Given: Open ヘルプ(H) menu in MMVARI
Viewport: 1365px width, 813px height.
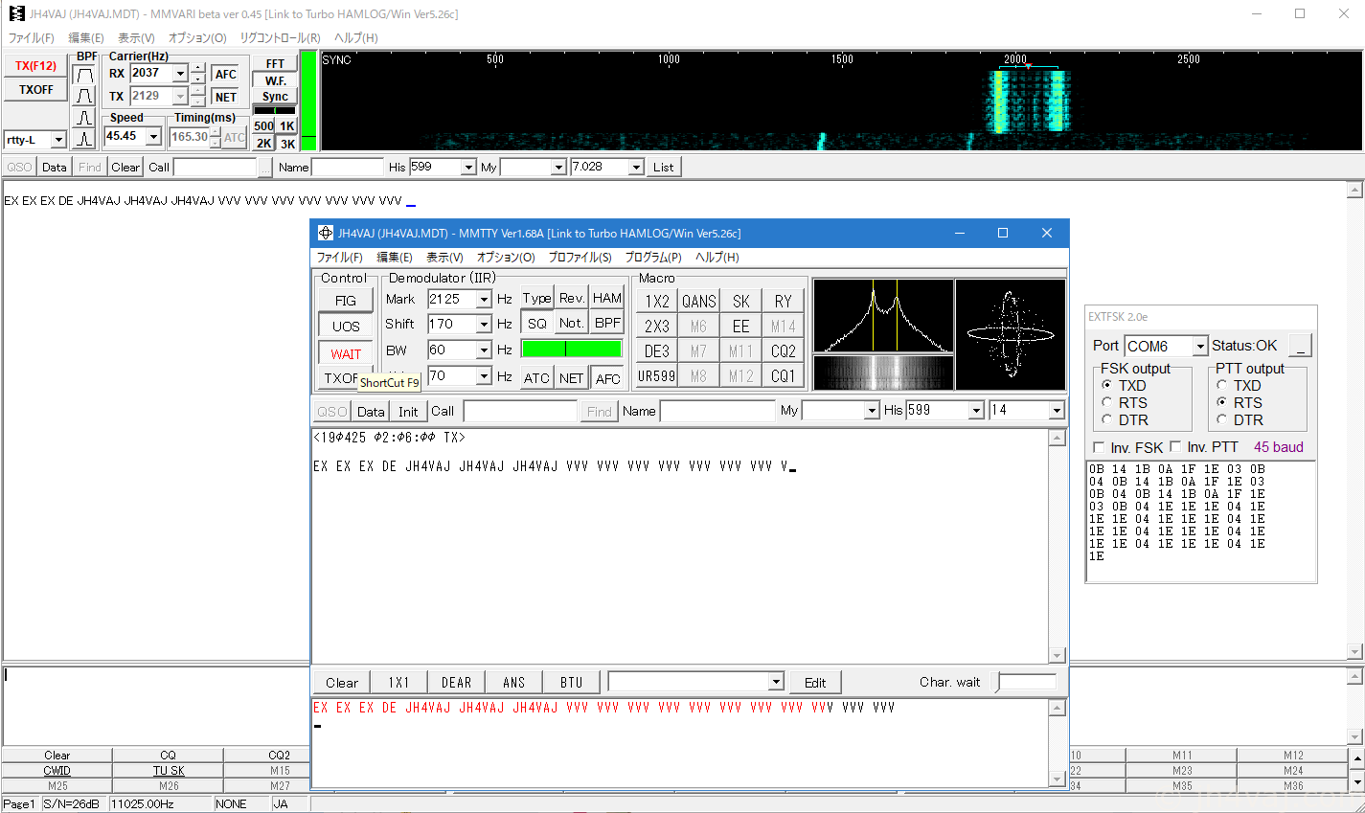Looking at the screenshot, I should (355, 38).
